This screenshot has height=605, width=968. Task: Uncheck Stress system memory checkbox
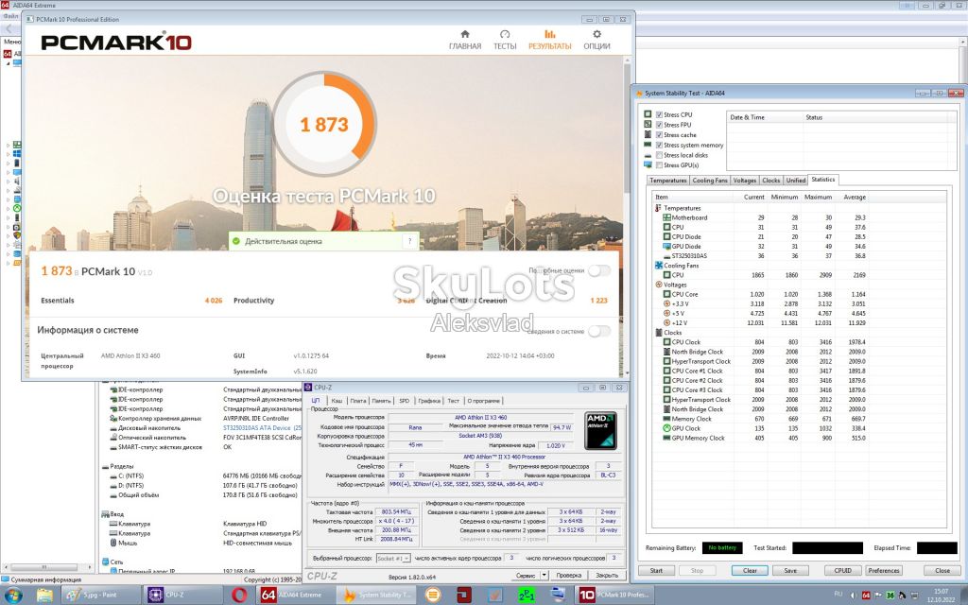point(659,145)
